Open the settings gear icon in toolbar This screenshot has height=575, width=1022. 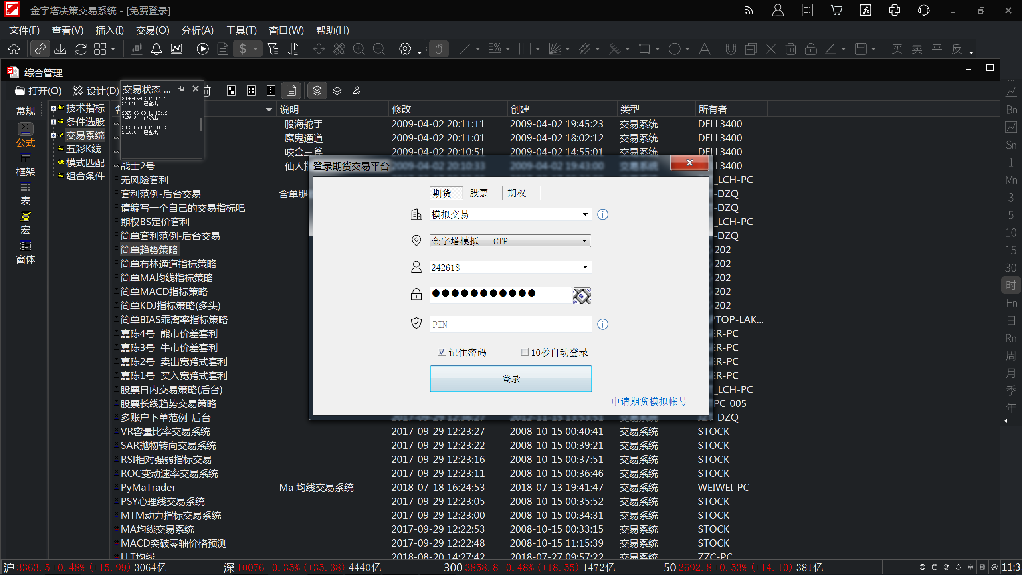pos(405,49)
